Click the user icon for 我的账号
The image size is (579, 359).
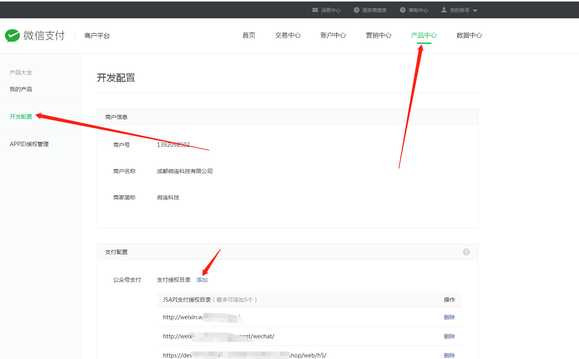click(444, 10)
